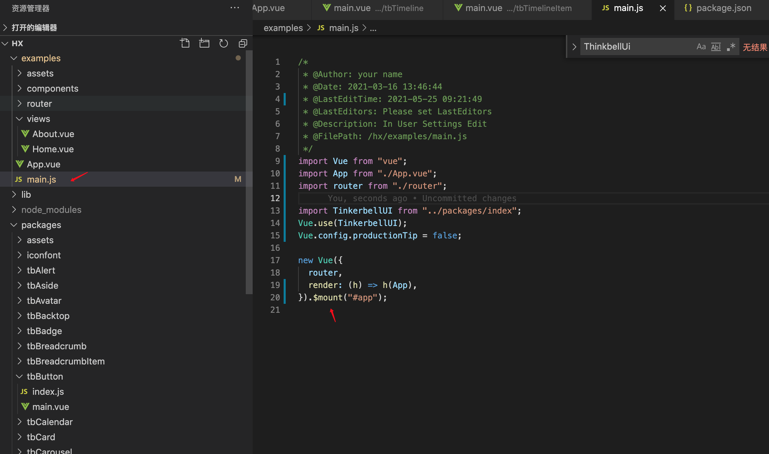Screen dimensions: 769x454
Task: Expand the Open Editors section
Action: point(126,28)
